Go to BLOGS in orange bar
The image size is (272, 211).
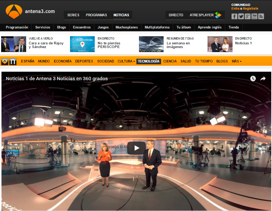point(222,61)
